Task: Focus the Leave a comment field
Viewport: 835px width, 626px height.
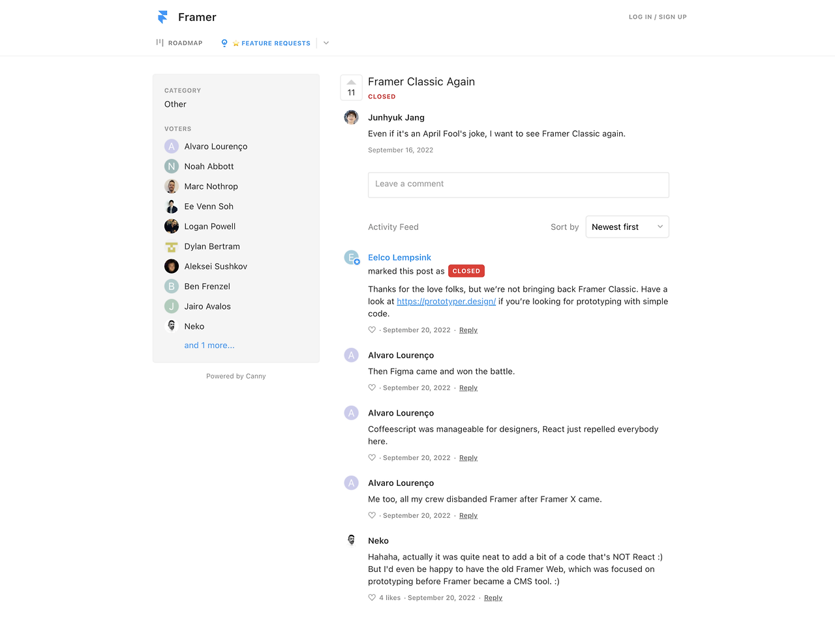Action: coord(519,185)
